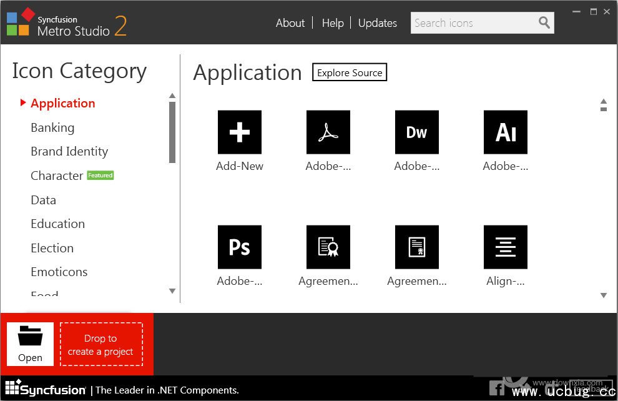Click the magnifier search icon
Image resolution: width=618 pixels, height=401 pixels.
pyautogui.click(x=544, y=23)
